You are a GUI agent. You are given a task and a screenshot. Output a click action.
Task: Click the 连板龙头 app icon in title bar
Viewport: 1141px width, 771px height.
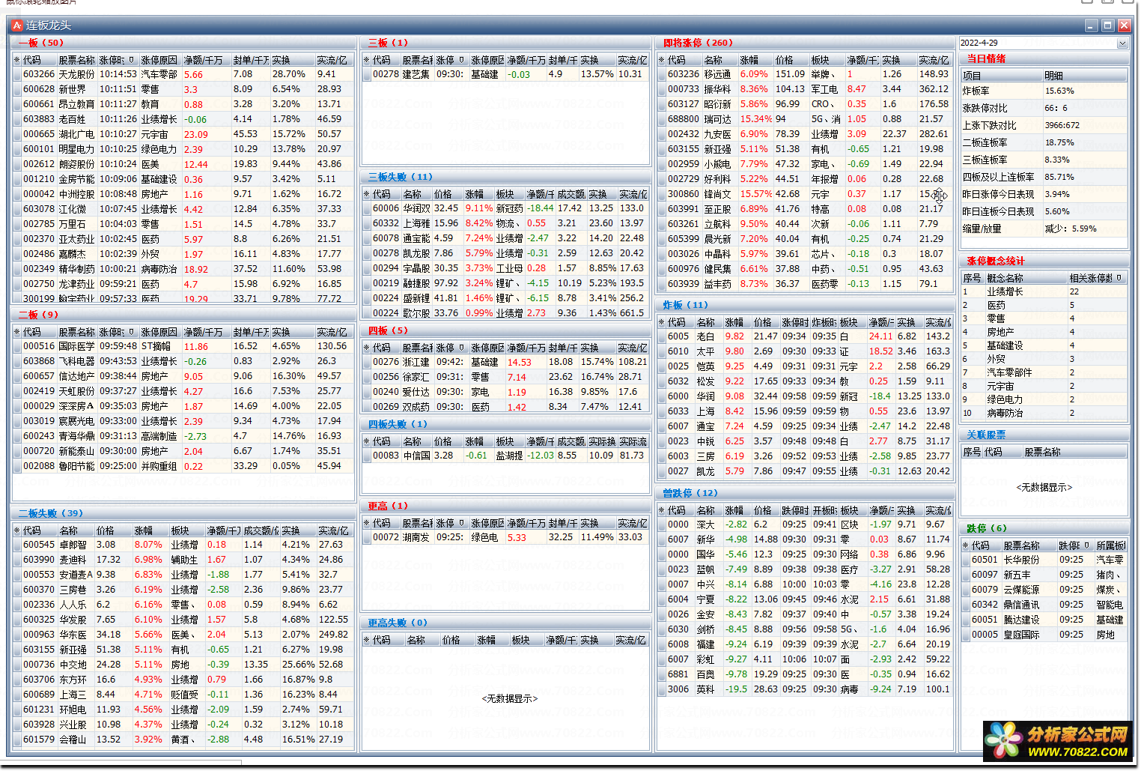point(17,25)
